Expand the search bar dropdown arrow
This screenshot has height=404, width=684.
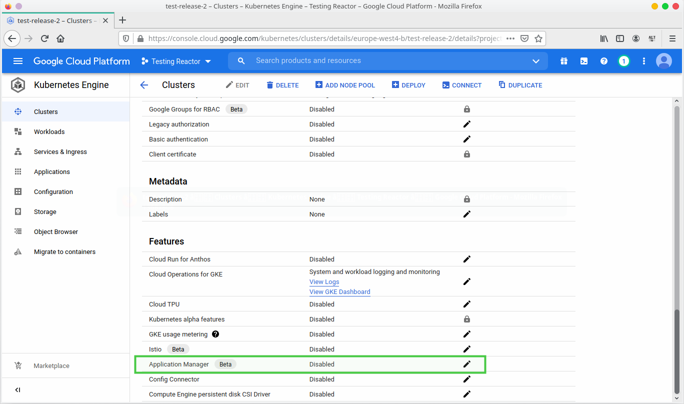tap(536, 61)
